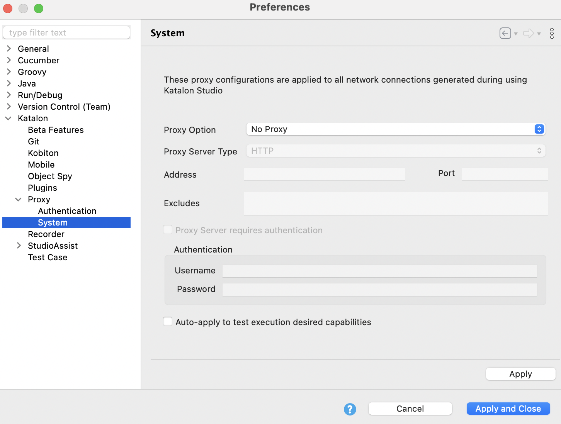The image size is (561, 424).
Task: Expand the General preferences section
Action: [x=9, y=48]
